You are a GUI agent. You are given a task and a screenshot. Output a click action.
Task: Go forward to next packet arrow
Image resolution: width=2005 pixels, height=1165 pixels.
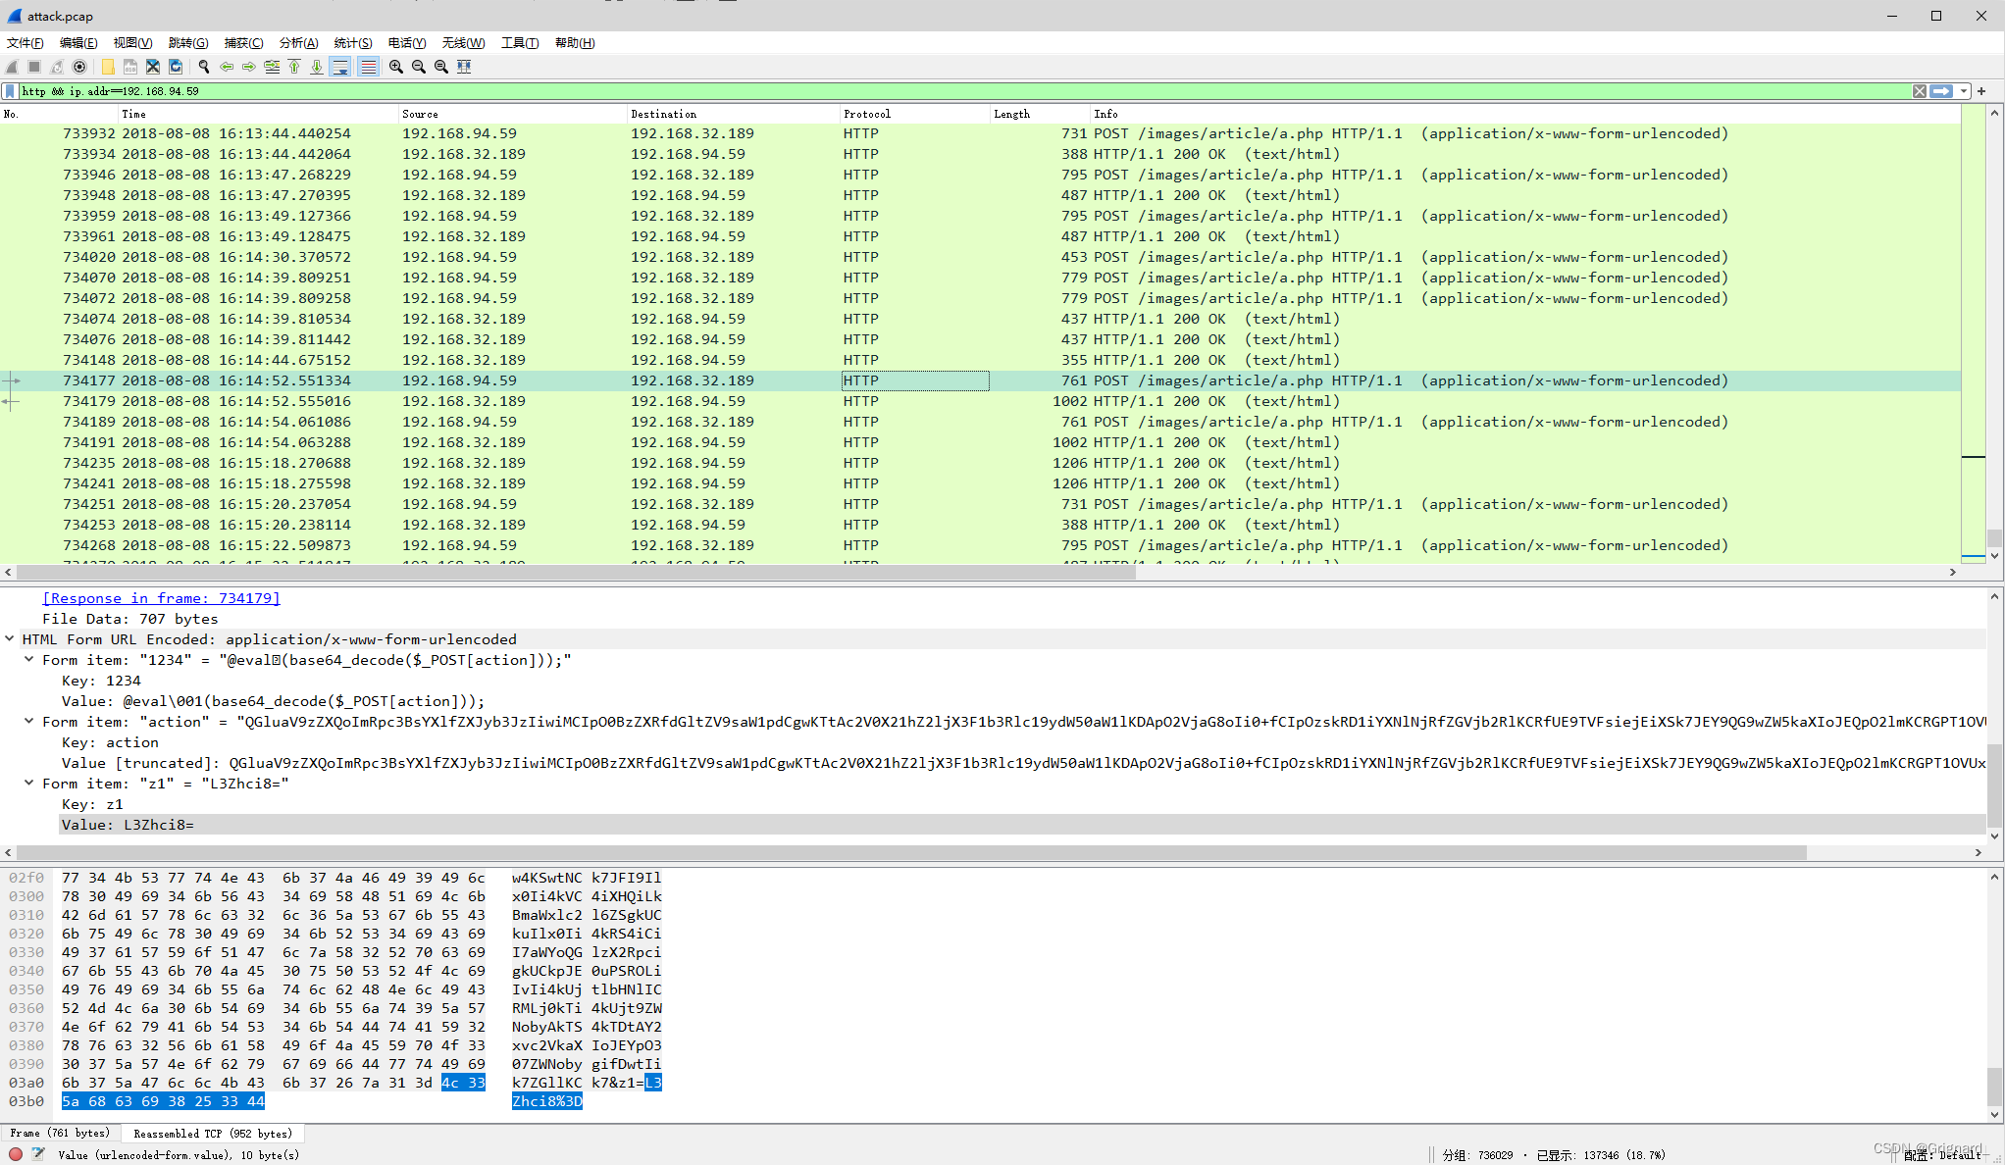(x=249, y=67)
